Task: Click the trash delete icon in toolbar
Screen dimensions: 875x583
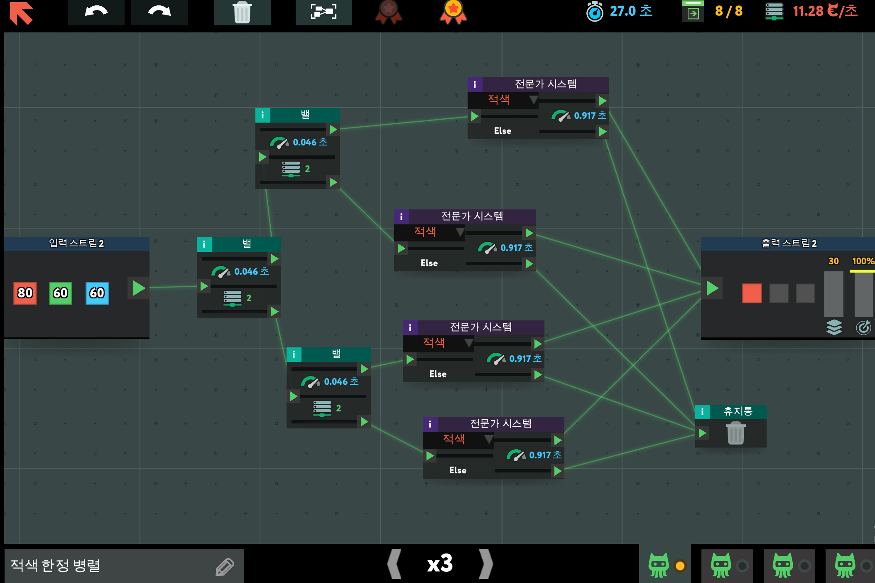Action: (x=242, y=12)
